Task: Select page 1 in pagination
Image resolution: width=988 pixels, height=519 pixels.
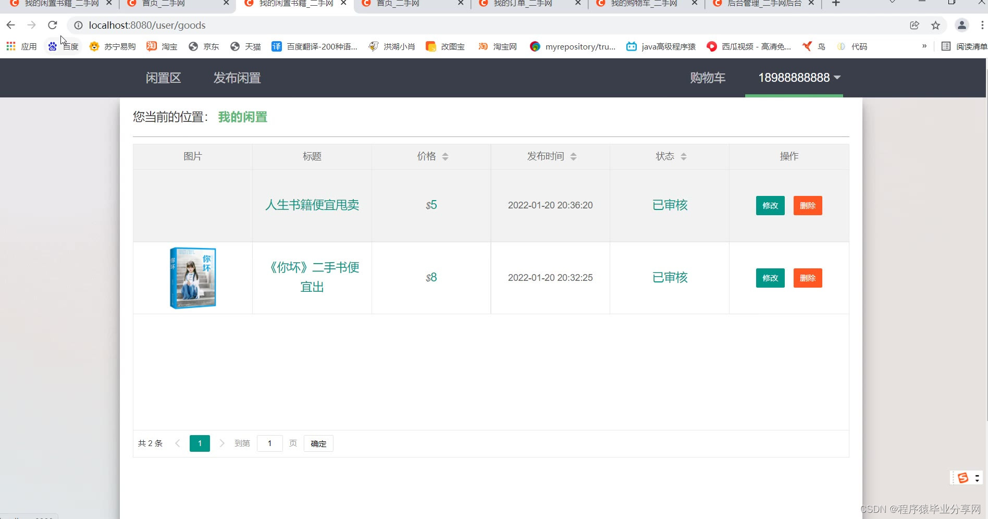Action: [x=200, y=443]
